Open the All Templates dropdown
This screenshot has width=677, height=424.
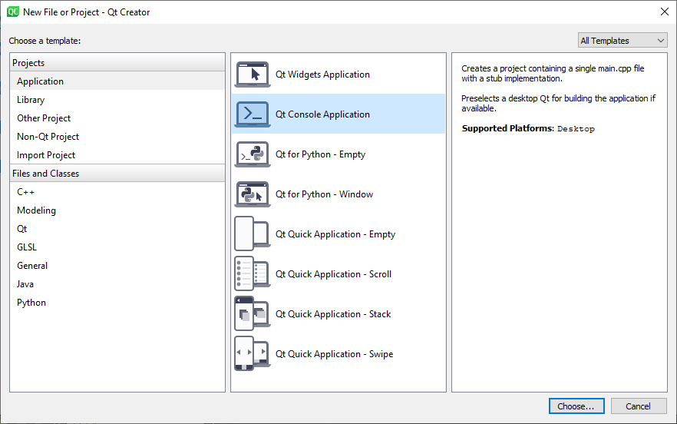[x=623, y=41]
